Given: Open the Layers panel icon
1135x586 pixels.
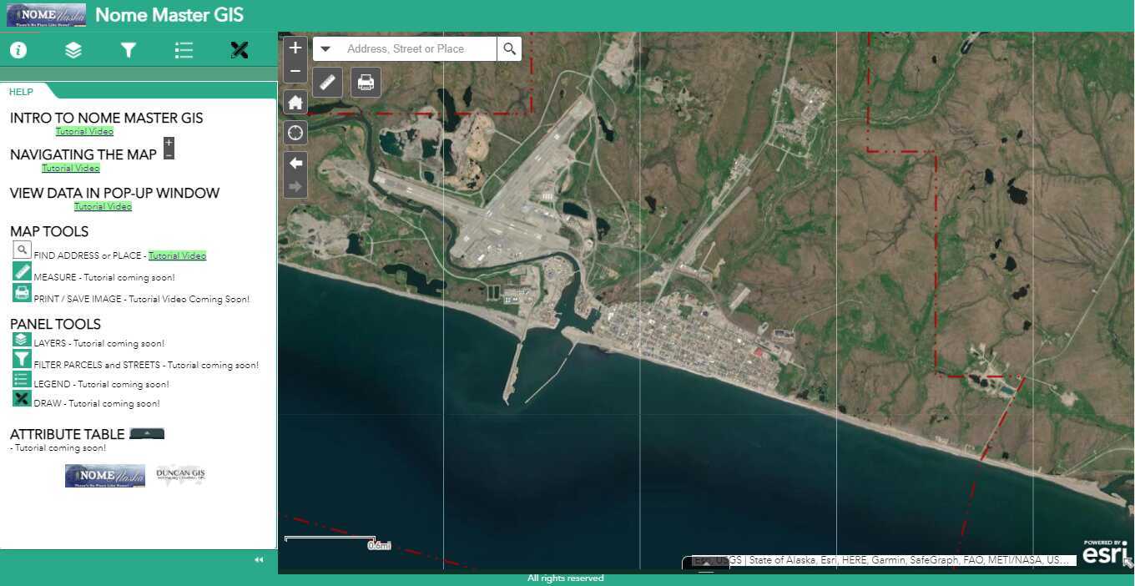Looking at the screenshot, I should coord(73,50).
